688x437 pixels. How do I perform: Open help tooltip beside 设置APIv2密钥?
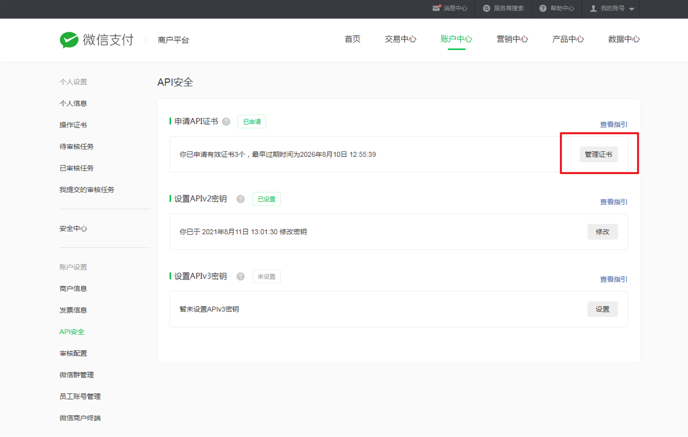(x=241, y=199)
